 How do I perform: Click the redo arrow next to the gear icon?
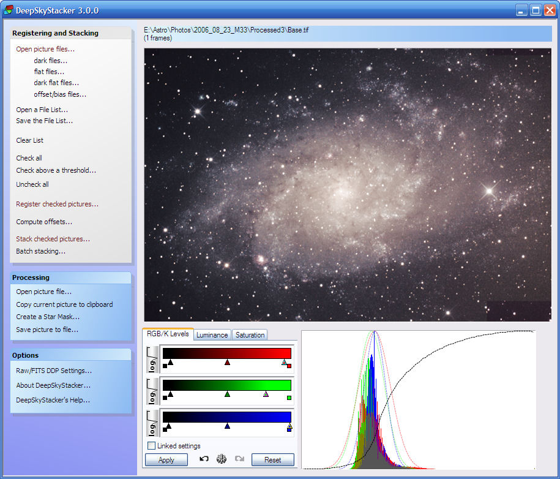(239, 459)
